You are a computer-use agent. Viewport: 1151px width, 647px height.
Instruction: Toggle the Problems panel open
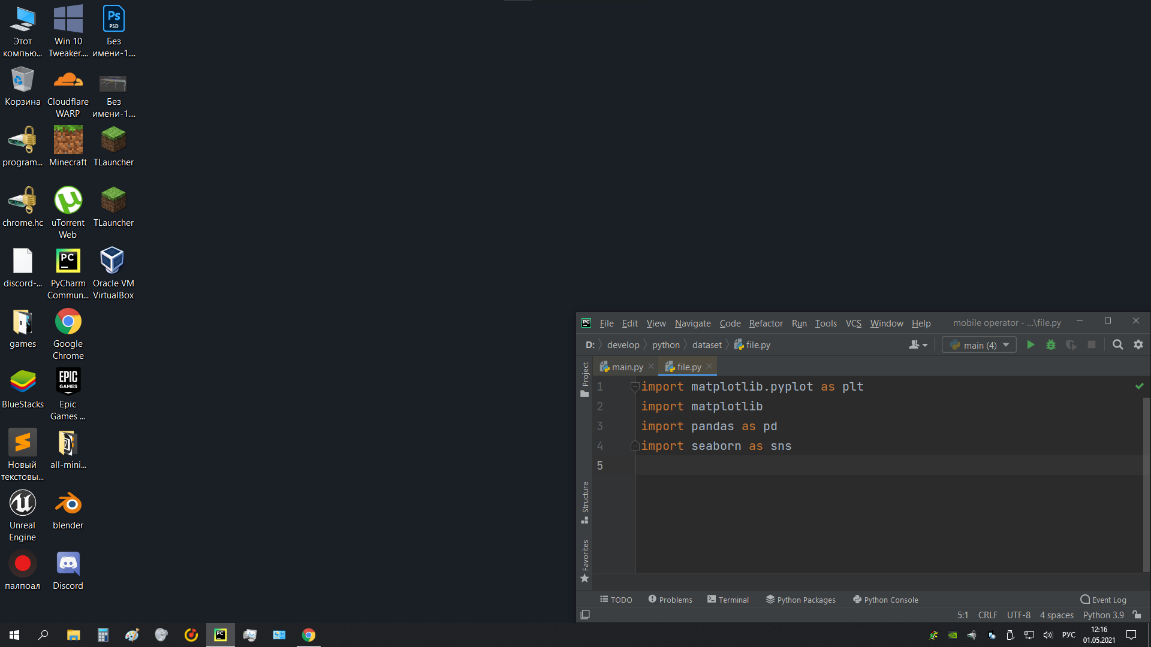(670, 600)
